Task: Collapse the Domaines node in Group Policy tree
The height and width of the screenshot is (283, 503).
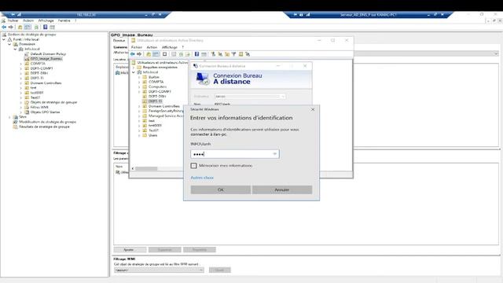Action: pyautogui.click(x=9, y=44)
